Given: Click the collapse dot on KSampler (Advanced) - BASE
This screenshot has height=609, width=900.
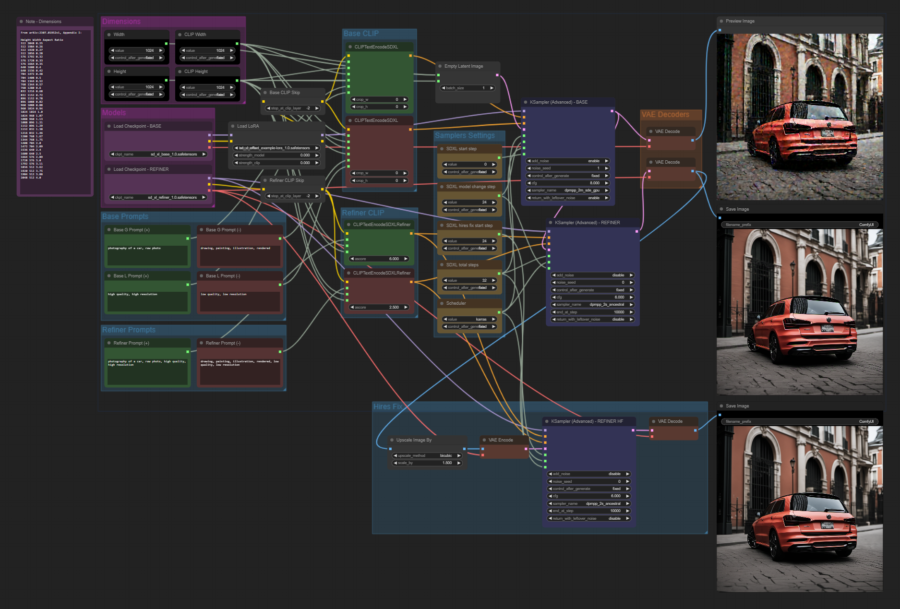Looking at the screenshot, I should (526, 102).
